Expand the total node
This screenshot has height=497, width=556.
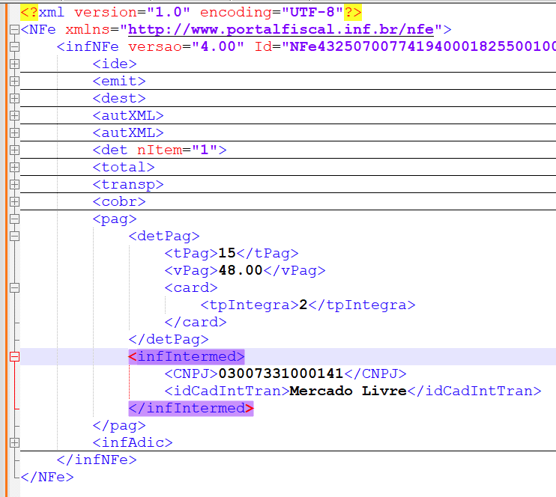tap(14, 167)
